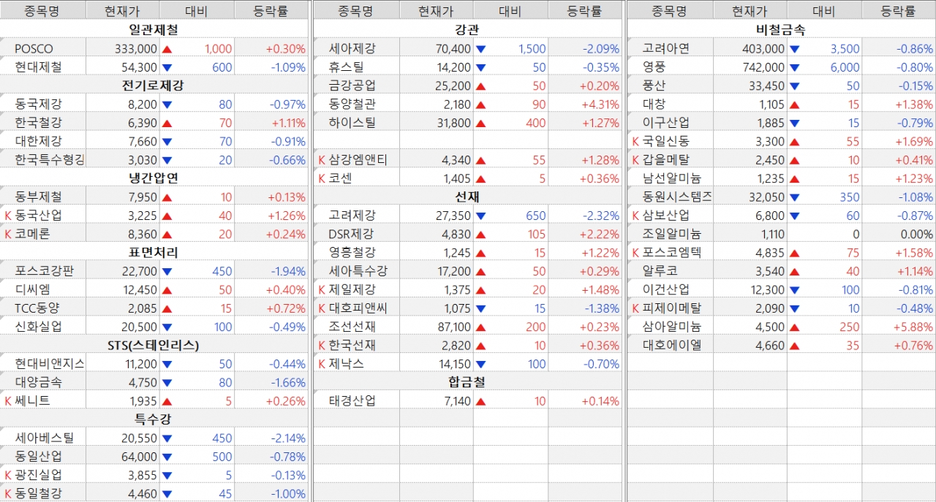
Task: Select the 현대비앤지스 stock name
Action: click(x=50, y=364)
